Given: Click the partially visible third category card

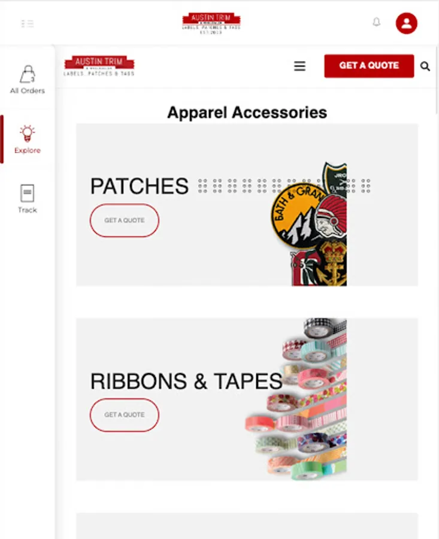Looking at the screenshot, I should point(247,526).
